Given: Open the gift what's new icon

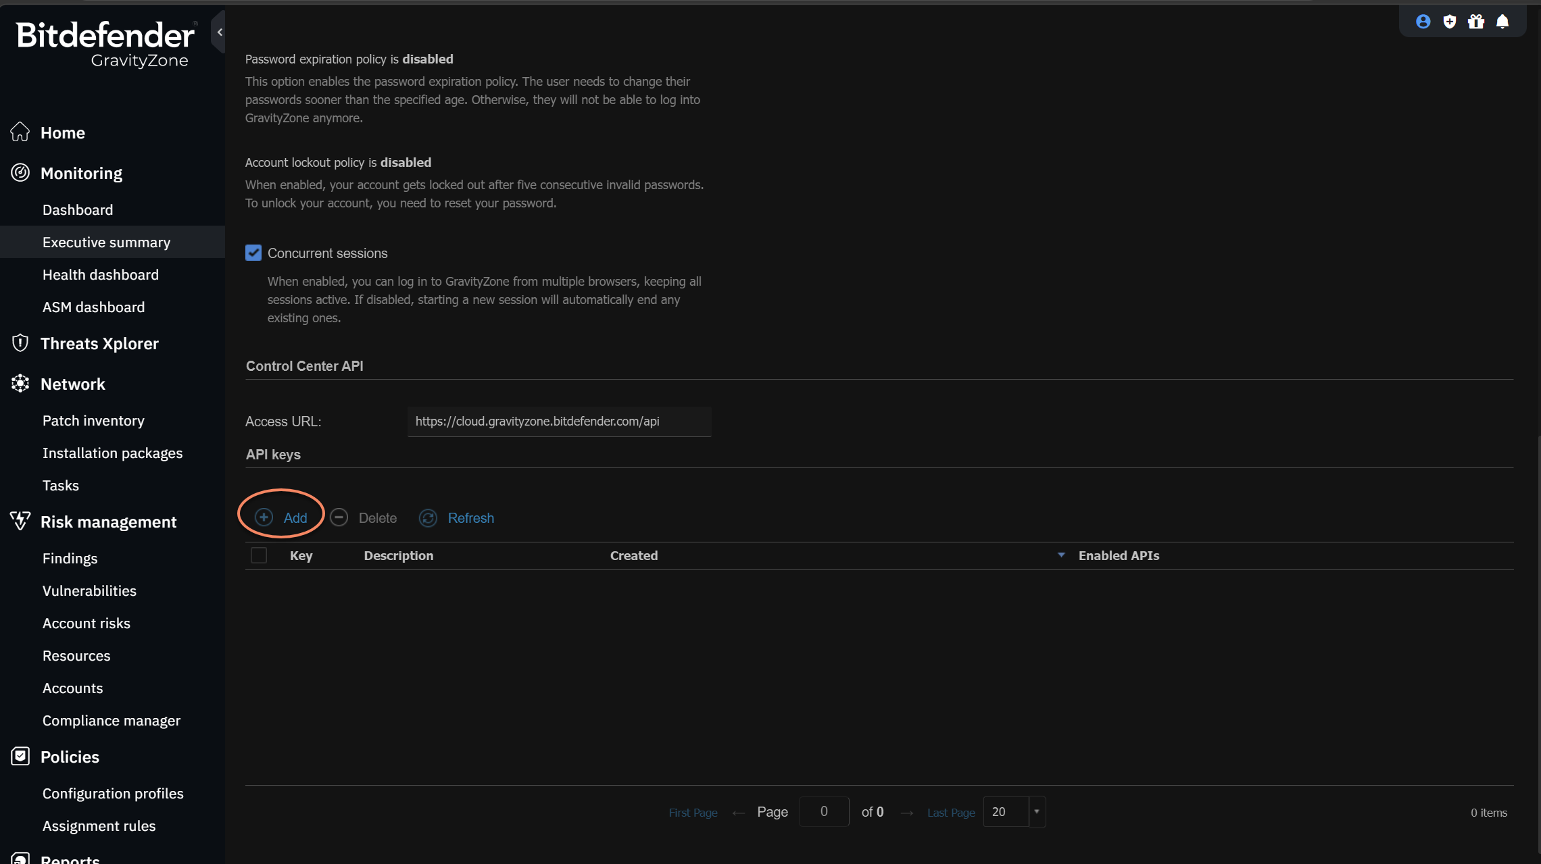Looking at the screenshot, I should point(1476,22).
